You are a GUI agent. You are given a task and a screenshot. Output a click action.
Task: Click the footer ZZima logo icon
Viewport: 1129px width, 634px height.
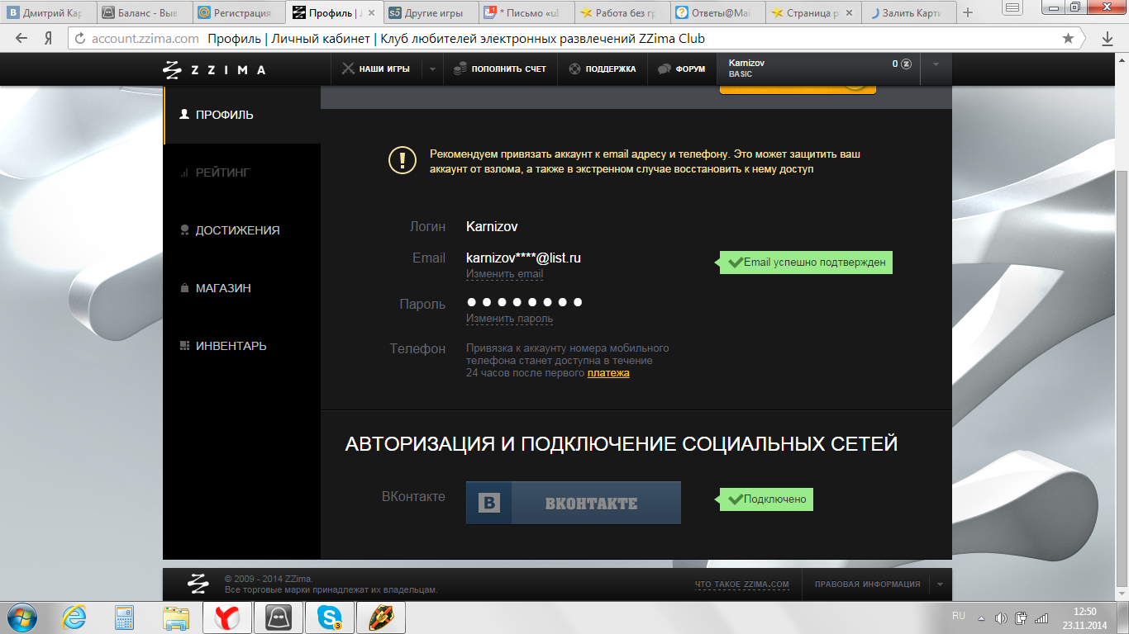[x=198, y=584]
